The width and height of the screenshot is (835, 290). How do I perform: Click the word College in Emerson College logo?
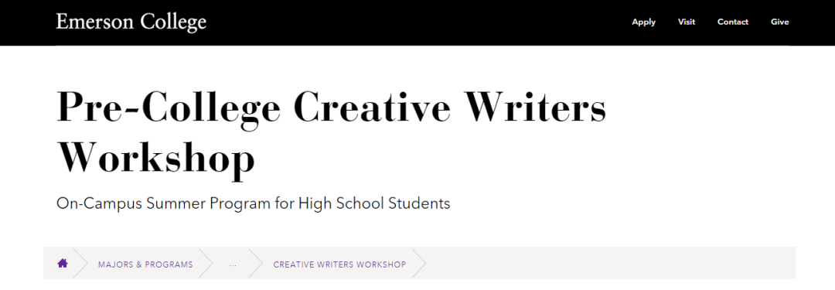(x=173, y=23)
